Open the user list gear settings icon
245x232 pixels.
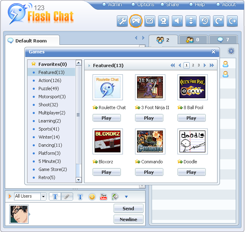point(231,51)
